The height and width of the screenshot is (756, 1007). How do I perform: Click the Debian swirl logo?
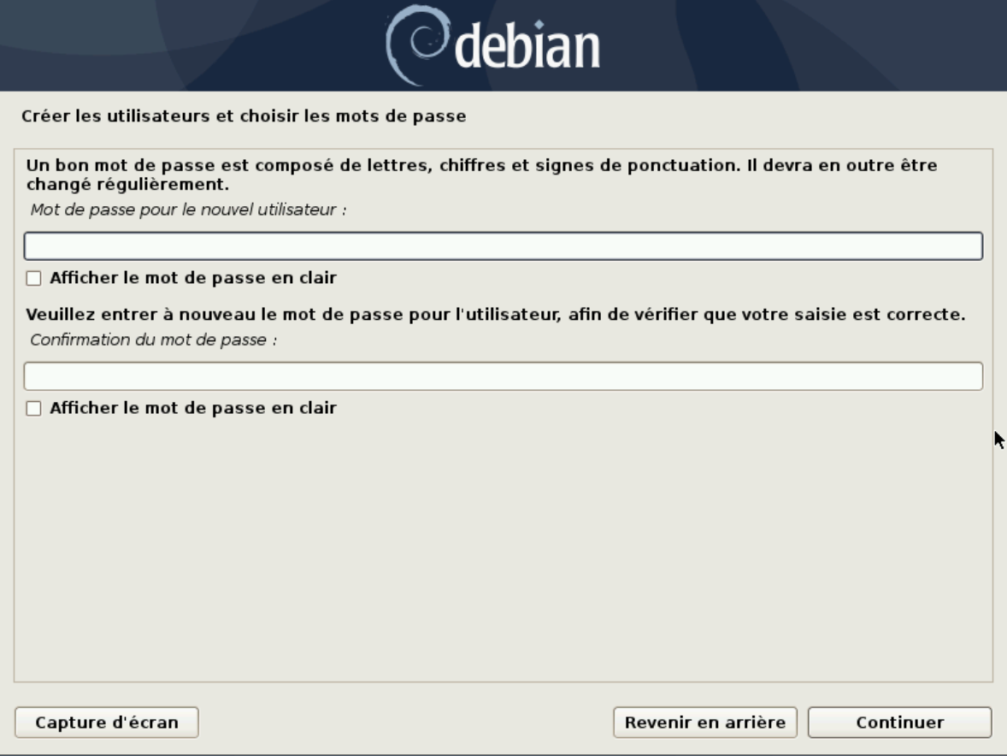click(416, 45)
